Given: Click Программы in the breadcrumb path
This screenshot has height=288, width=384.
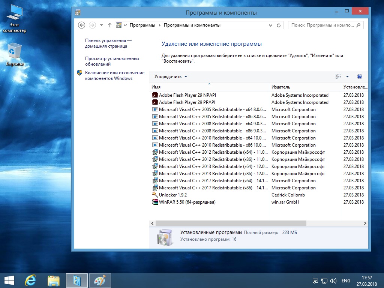Looking at the screenshot, I should 142,25.
